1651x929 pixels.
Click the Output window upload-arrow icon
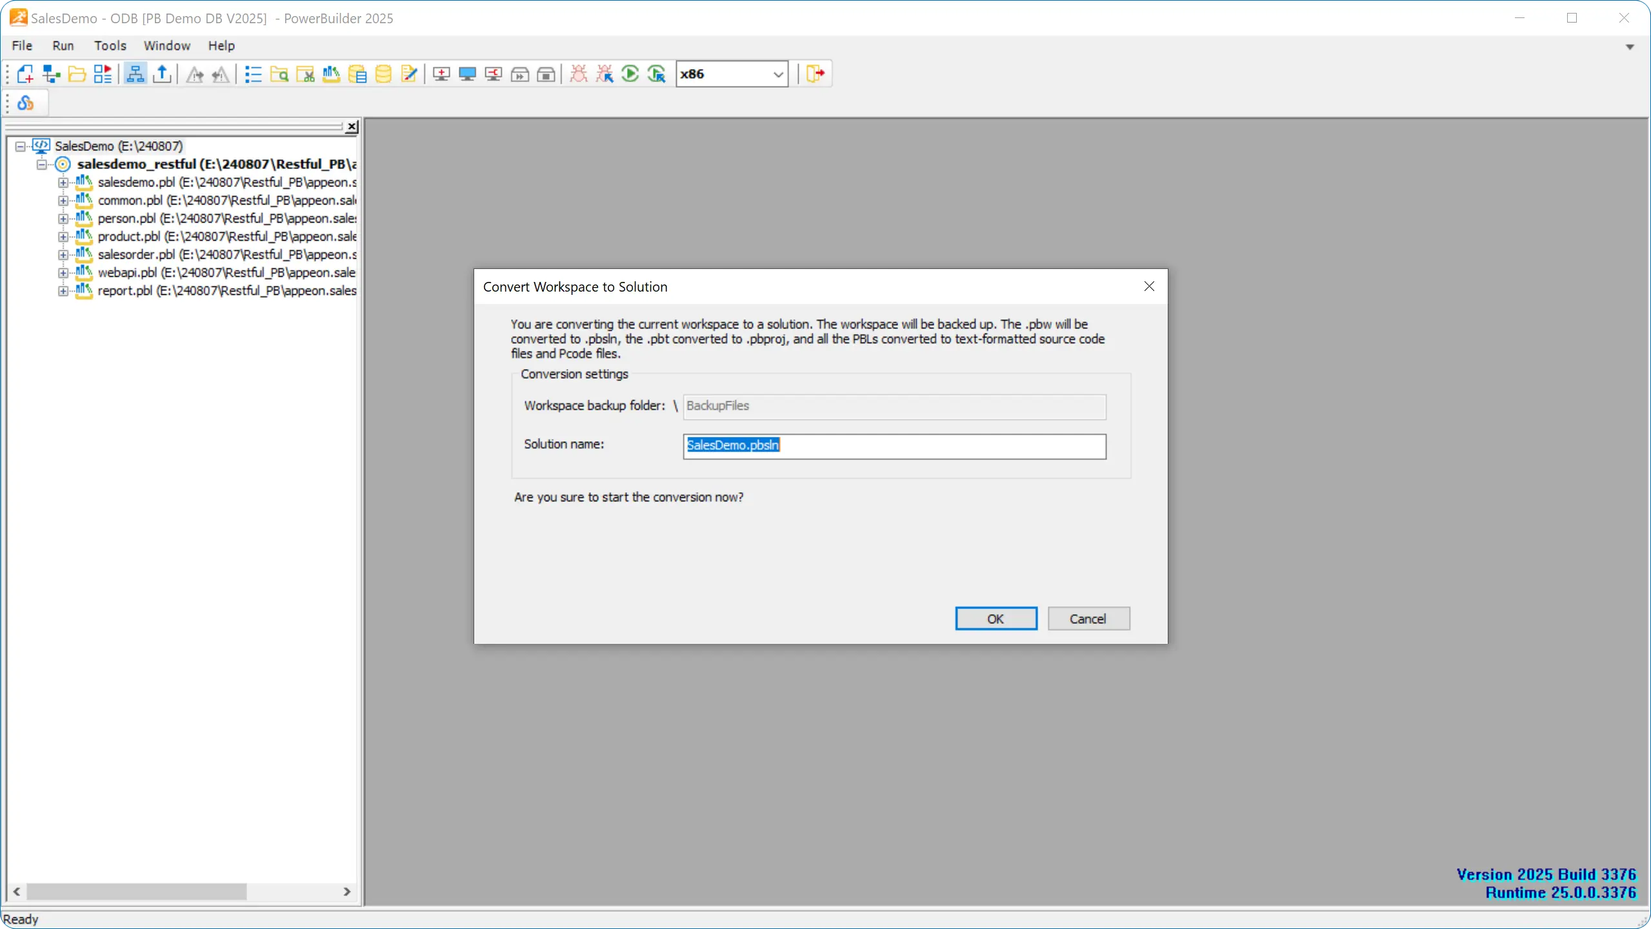[162, 74]
